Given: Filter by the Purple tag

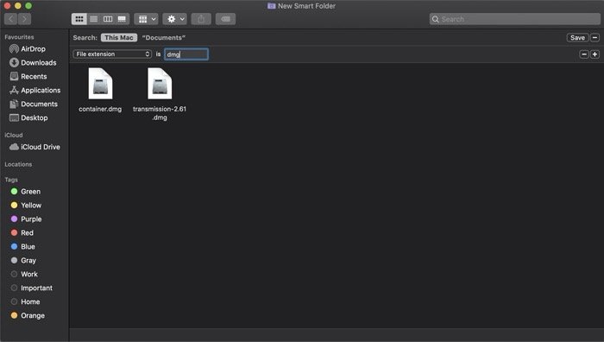Looking at the screenshot, I should tap(26, 219).
